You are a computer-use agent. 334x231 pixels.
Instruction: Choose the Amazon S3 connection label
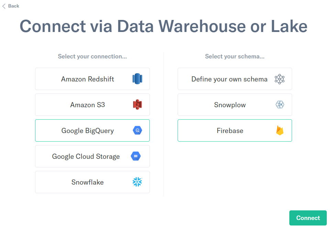click(88, 105)
